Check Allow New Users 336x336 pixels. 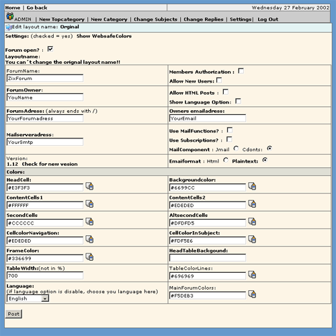click(219, 80)
